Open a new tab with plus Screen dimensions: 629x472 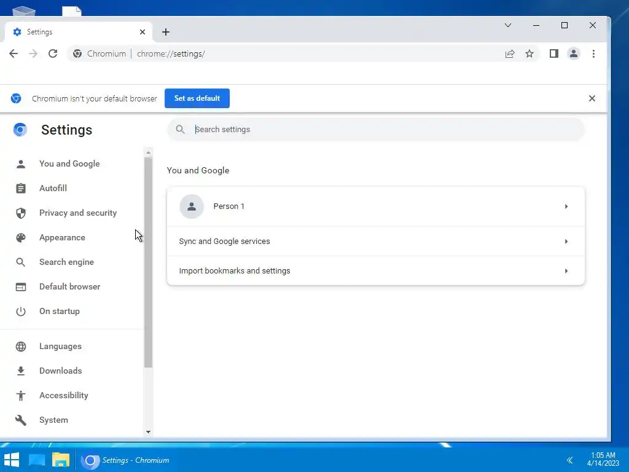click(x=166, y=32)
